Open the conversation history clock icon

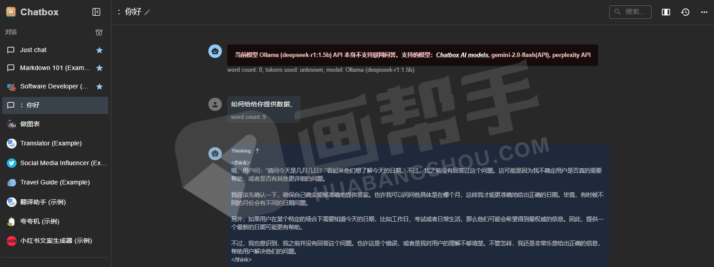685,12
